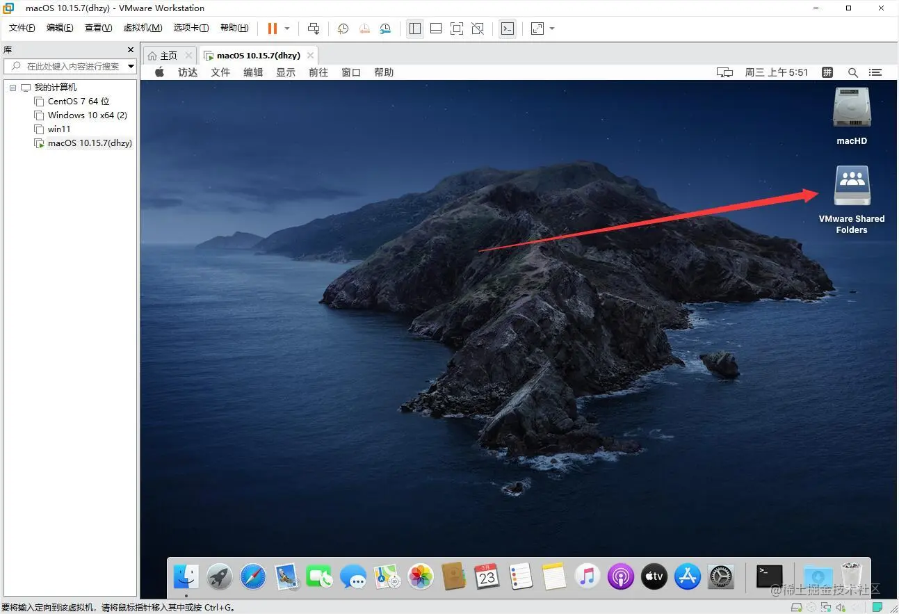Viewport: 899px width, 614px height.
Task: Open the snapshot manager
Action: pyautogui.click(x=386, y=29)
